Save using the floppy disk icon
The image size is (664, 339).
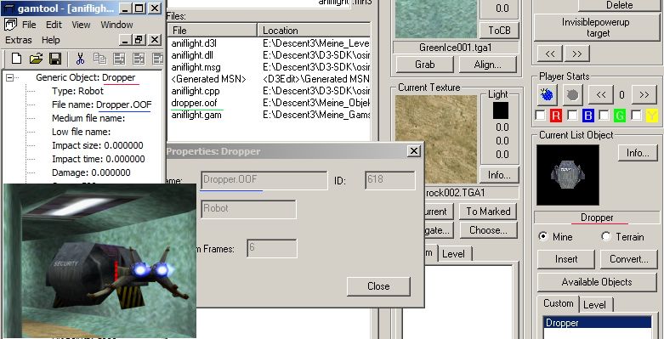pos(55,59)
